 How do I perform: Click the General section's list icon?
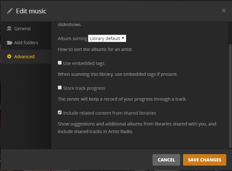[x=9, y=29]
